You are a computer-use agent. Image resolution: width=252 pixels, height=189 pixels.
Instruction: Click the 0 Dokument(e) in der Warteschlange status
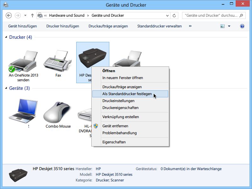click(191, 169)
